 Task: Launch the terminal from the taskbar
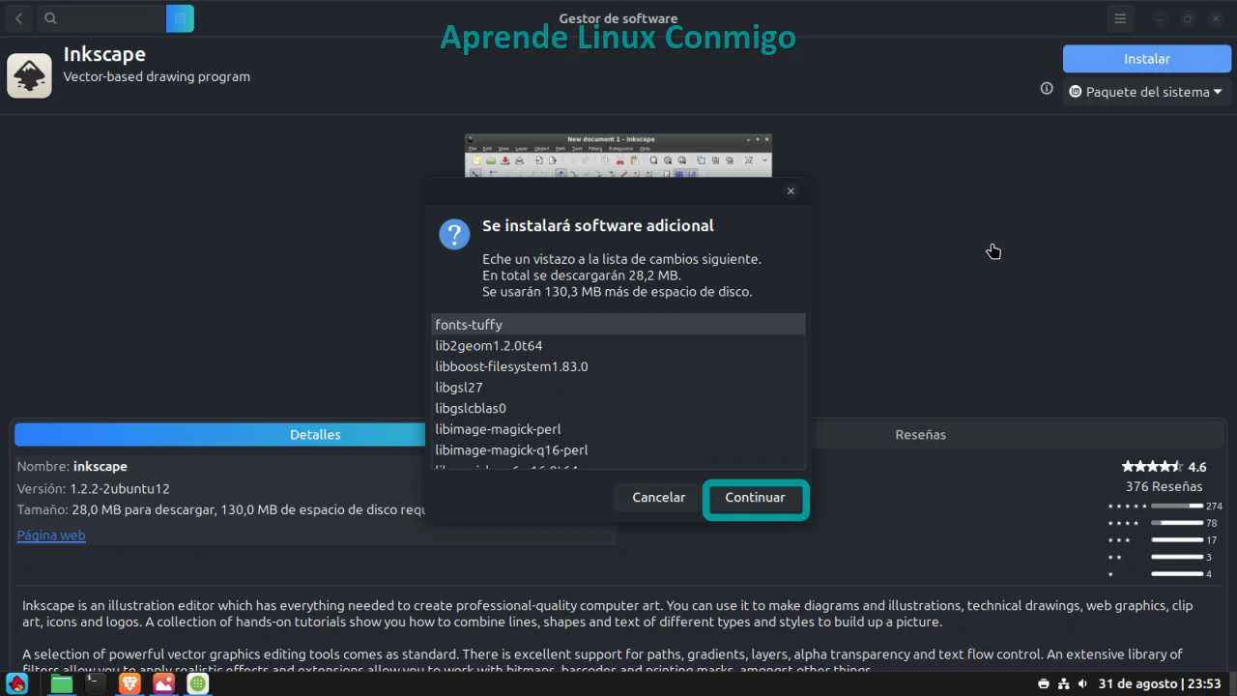coord(95,683)
